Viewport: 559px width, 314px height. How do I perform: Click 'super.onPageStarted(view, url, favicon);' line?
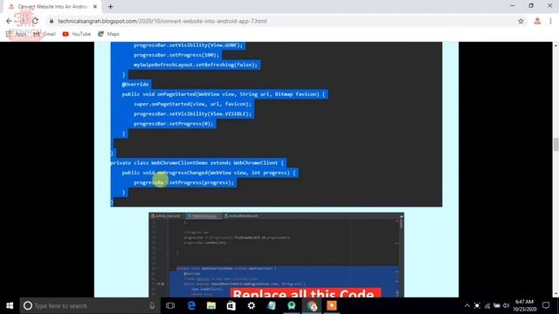[192, 104]
